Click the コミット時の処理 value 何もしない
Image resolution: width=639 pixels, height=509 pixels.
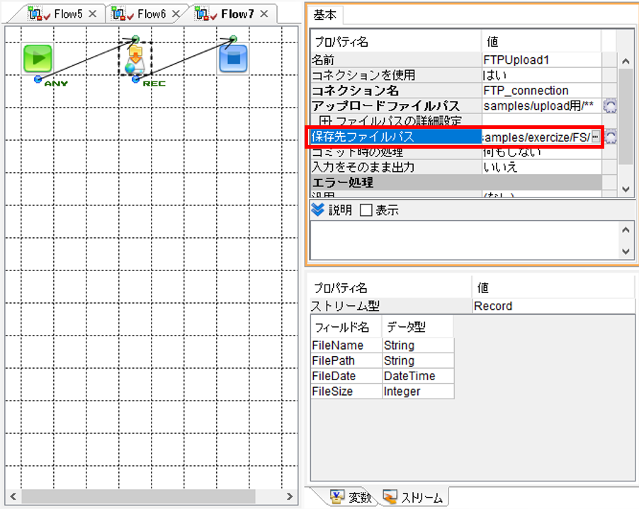(x=542, y=152)
